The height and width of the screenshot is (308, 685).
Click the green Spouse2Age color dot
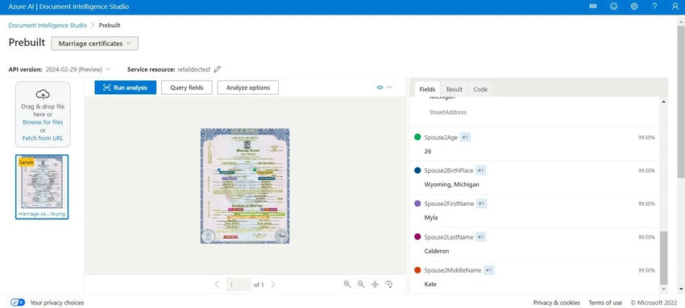[417, 138]
